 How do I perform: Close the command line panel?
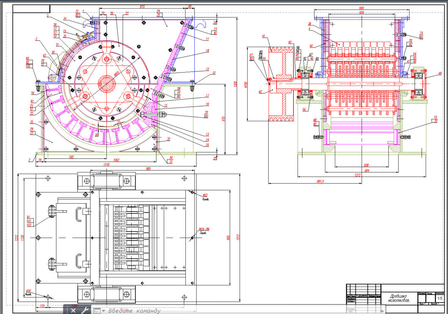pos(73,310)
